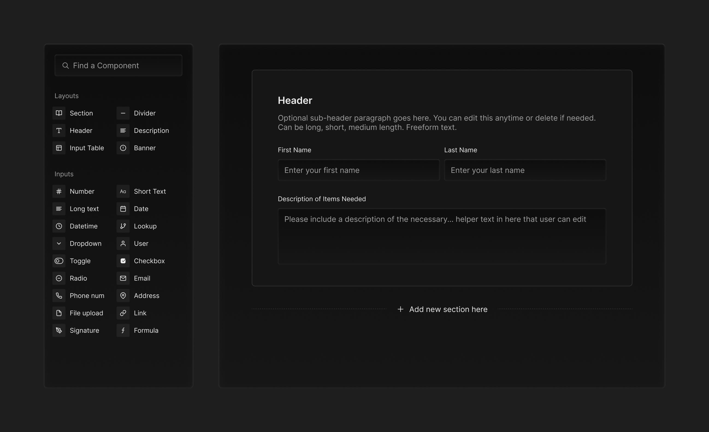Click Add new section here
The height and width of the screenshot is (432, 709).
(442, 309)
